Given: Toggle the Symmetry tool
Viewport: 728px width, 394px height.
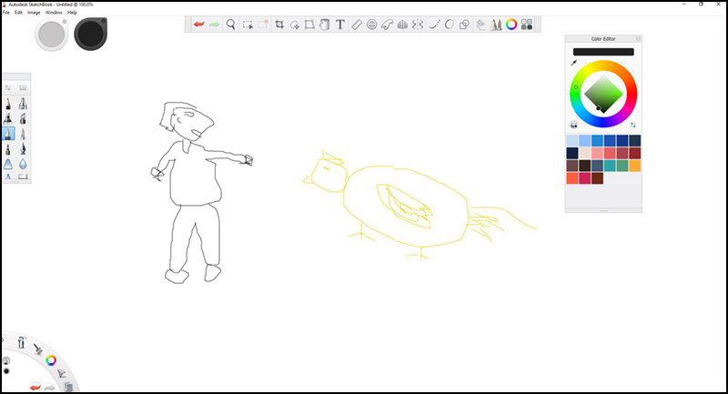Looking at the screenshot, I should 418,25.
